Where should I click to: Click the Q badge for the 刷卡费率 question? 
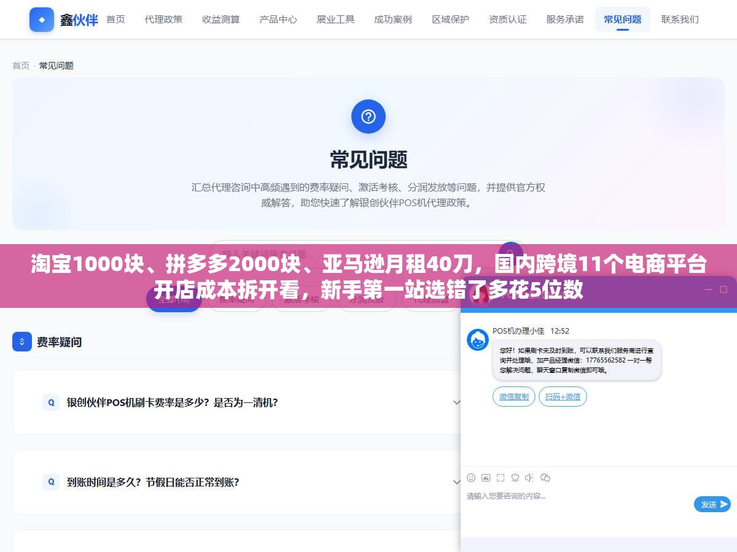click(x=50, y=402)
